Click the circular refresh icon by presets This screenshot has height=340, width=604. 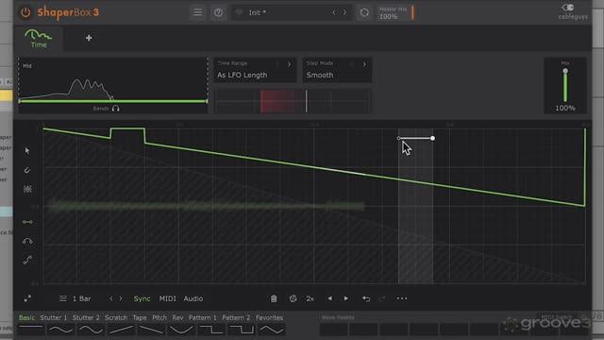tap(364, 12)
